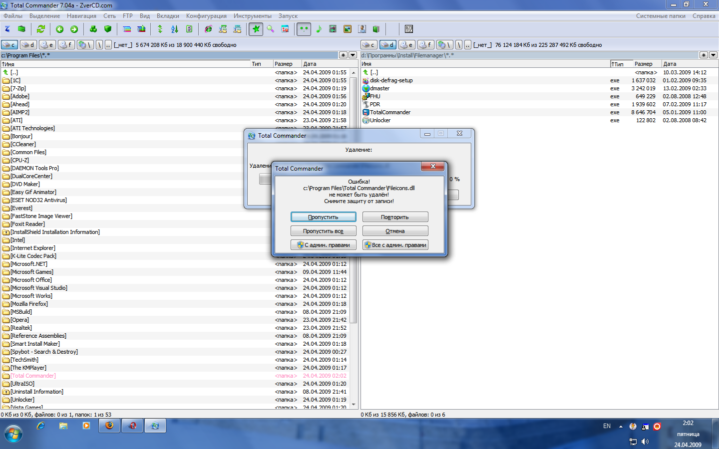Open the Инструменты menu
The width and height of the screenshot is (719, 449).
tap(253, 16)
